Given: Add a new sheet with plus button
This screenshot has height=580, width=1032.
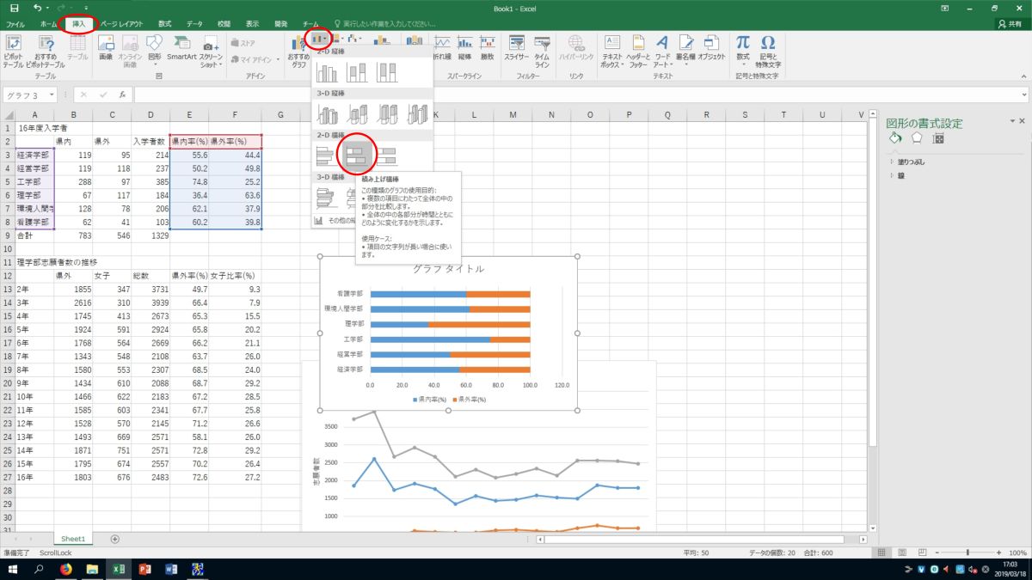Looking at the screenshot, I should pos(114,539).
